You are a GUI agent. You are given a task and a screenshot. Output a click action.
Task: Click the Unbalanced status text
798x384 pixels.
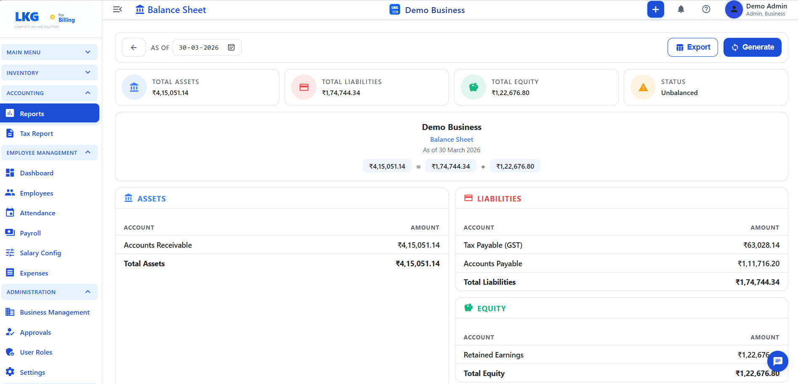pyautogui.click(x=679, y=93)
